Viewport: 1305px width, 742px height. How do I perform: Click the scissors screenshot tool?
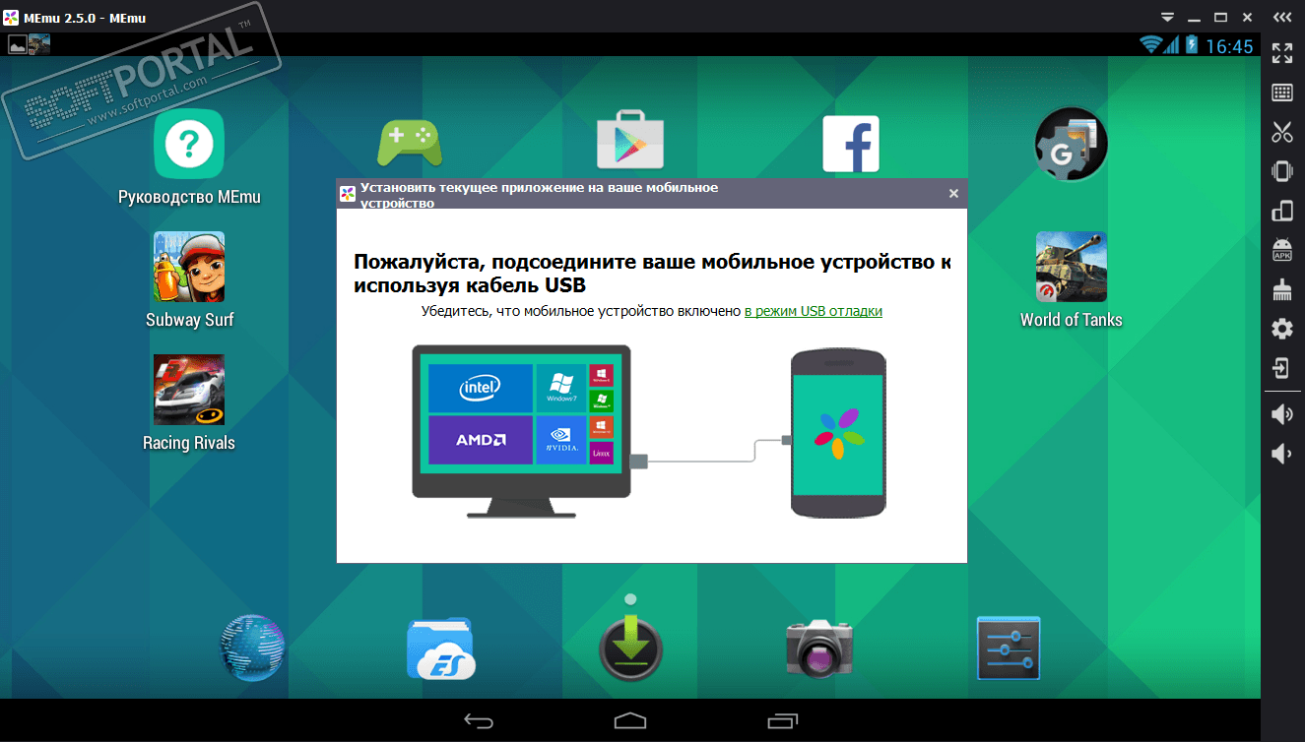point(1282,132)
